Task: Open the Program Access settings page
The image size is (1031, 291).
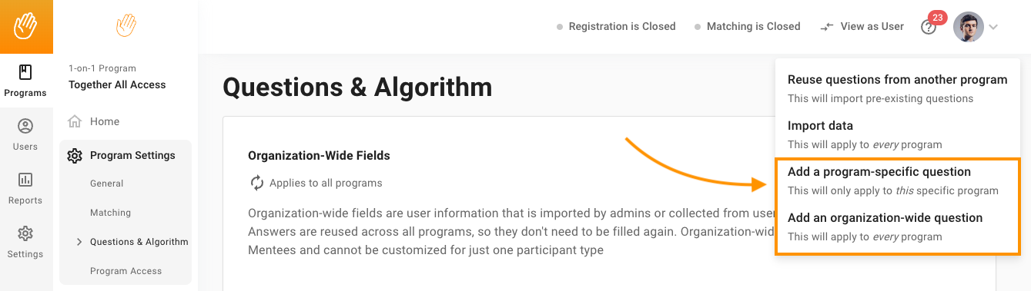Action: point(126,271)
